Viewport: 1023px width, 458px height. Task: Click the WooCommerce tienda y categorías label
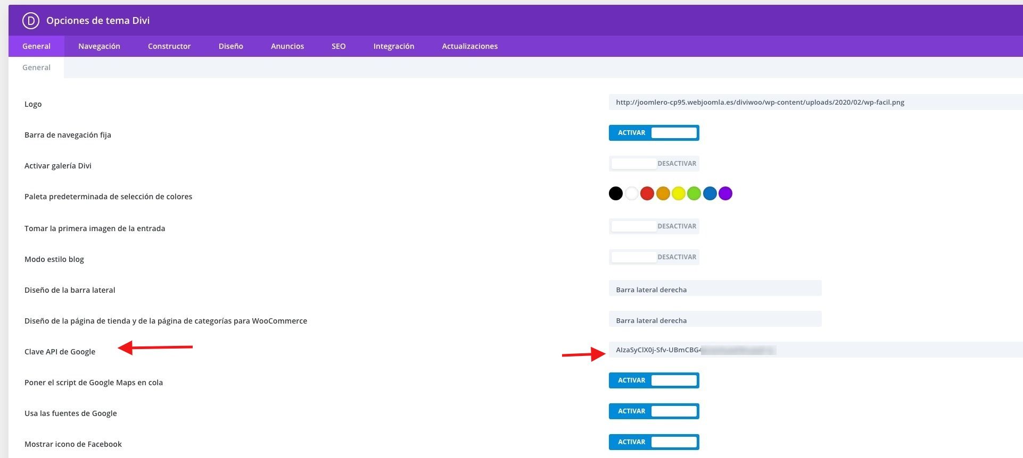point(166,321)
